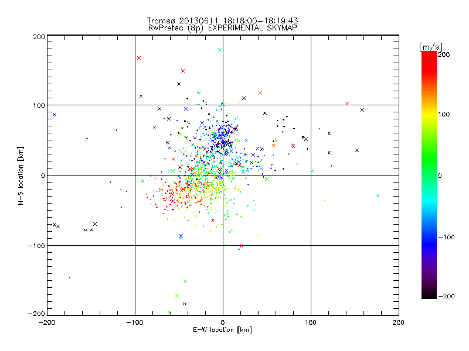Click the y-axis tick label '-200'
Screen dimensions: 469x351
pyautogui.click(x=36, y=314)
